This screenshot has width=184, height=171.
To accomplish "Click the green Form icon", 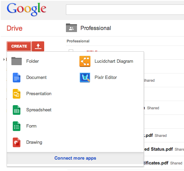I will tap(17, 126).
